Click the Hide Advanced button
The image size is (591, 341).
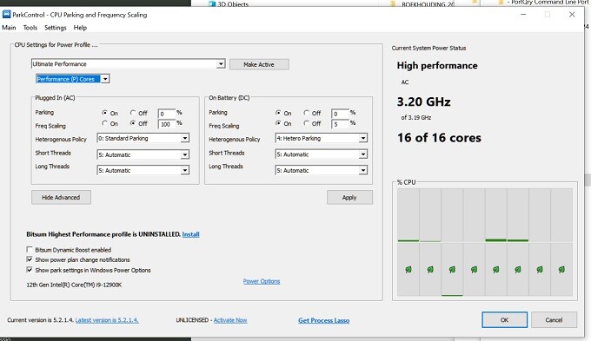point(61,197)
